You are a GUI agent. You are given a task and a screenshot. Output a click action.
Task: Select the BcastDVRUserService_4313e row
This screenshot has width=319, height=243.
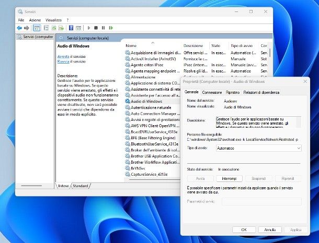pyautogui.click(x=152, y=131)
